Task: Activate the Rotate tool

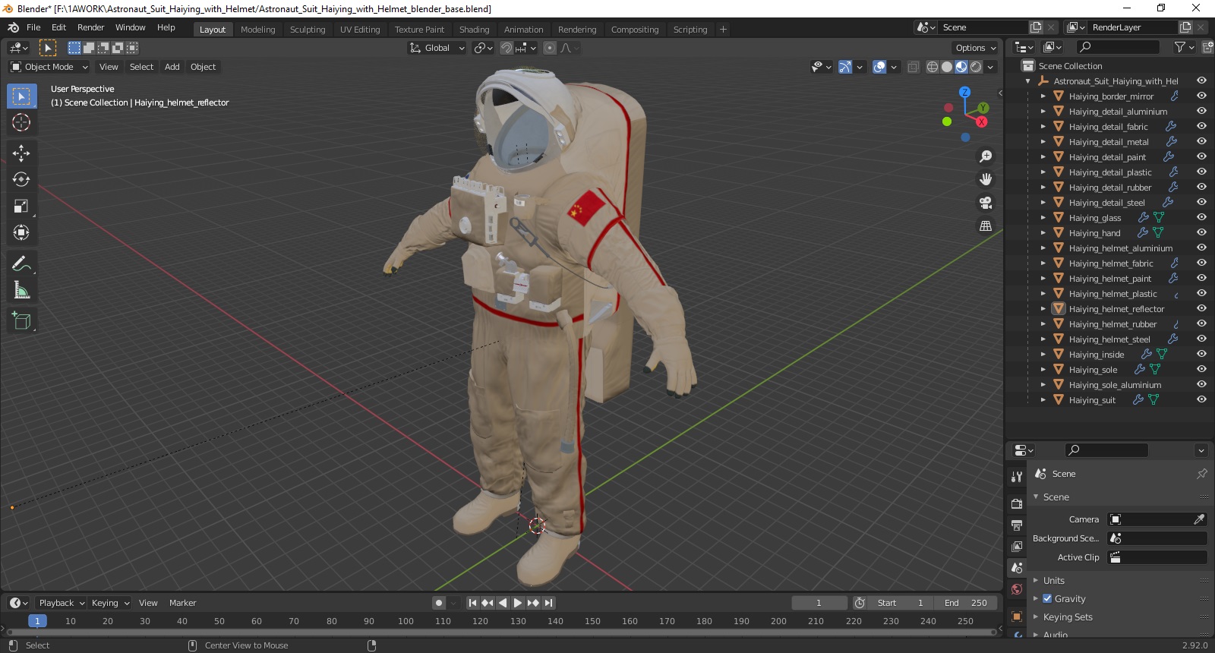Action: 21,179
